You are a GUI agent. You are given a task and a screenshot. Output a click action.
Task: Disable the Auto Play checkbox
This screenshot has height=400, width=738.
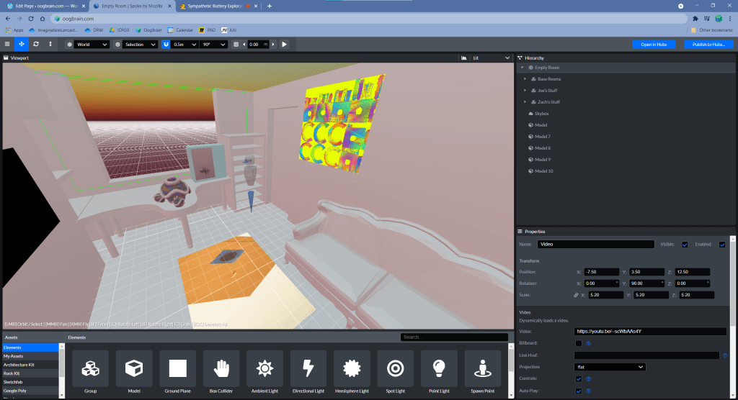[x=578, y=391]
